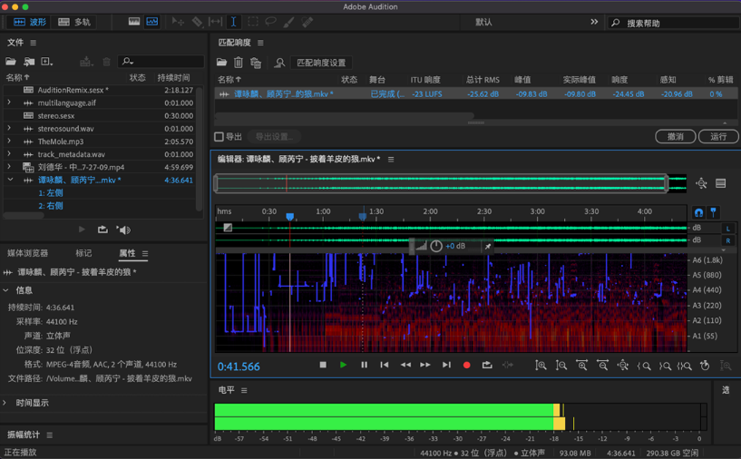Select the Lasso Selection tool
Image resolution: width=741 pixels, height=459 pixels.
pos(271,22)
